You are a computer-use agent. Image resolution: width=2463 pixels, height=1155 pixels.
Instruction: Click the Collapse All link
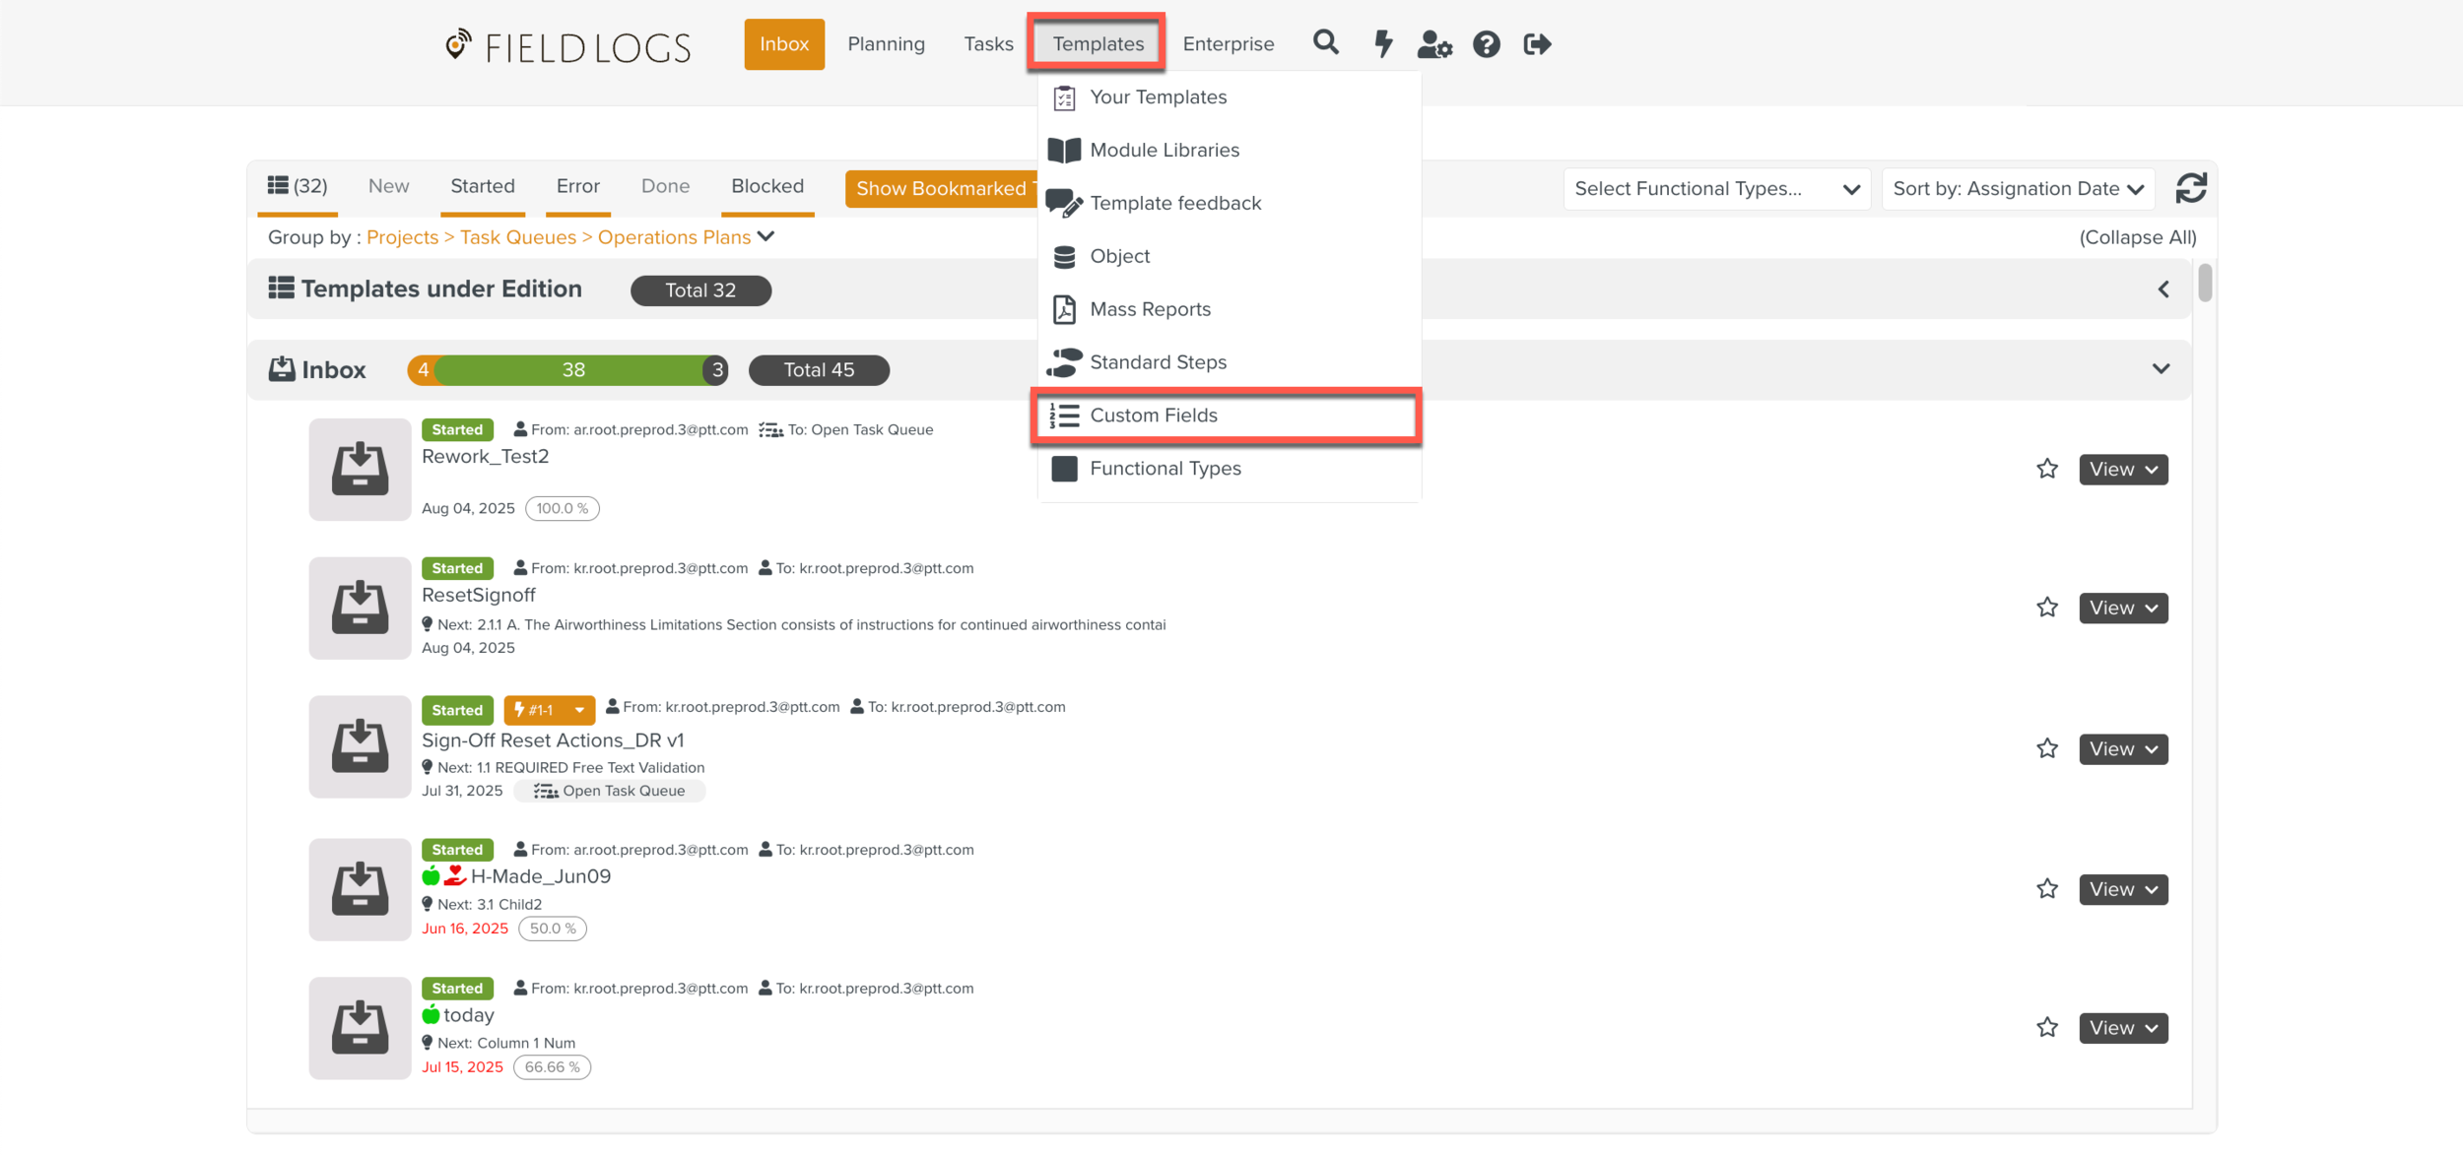[2137, 237]
